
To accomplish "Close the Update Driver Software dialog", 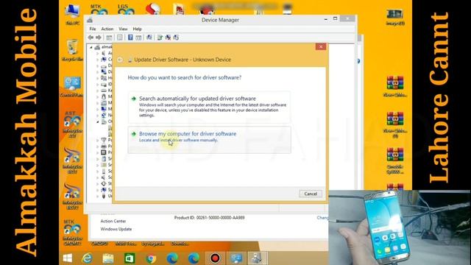I will [x=321, y=46].
